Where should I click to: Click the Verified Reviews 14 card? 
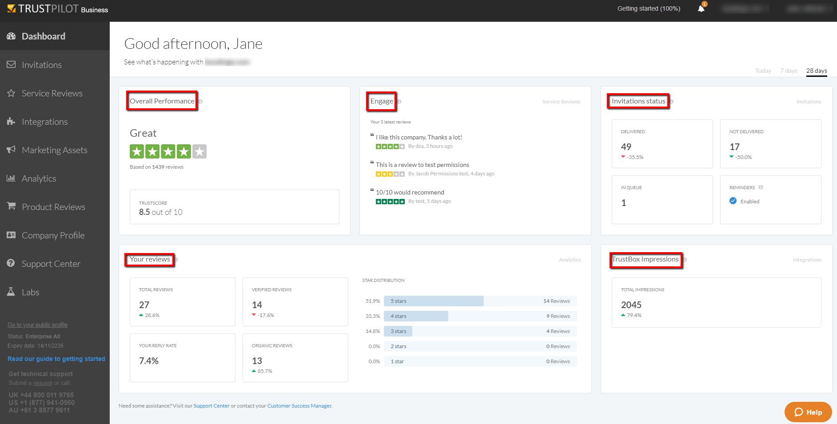pyautogui.click(x=295, y=302)
